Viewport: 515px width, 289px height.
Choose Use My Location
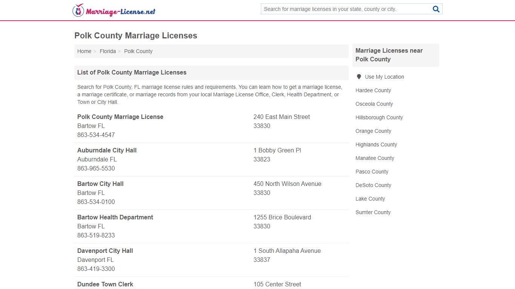pos(384,77)
